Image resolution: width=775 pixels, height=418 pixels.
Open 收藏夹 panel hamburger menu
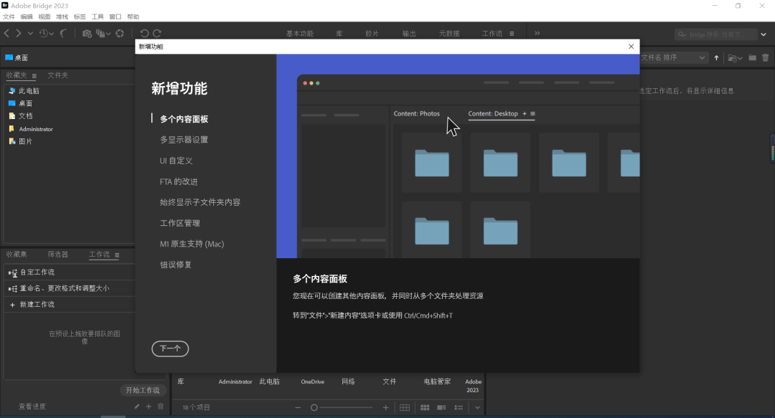click(x=34, y=75)
